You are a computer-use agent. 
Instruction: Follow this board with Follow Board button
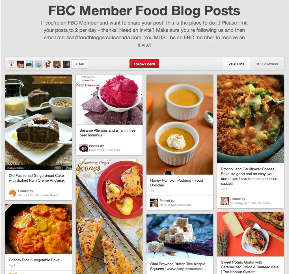click(144, 64)
